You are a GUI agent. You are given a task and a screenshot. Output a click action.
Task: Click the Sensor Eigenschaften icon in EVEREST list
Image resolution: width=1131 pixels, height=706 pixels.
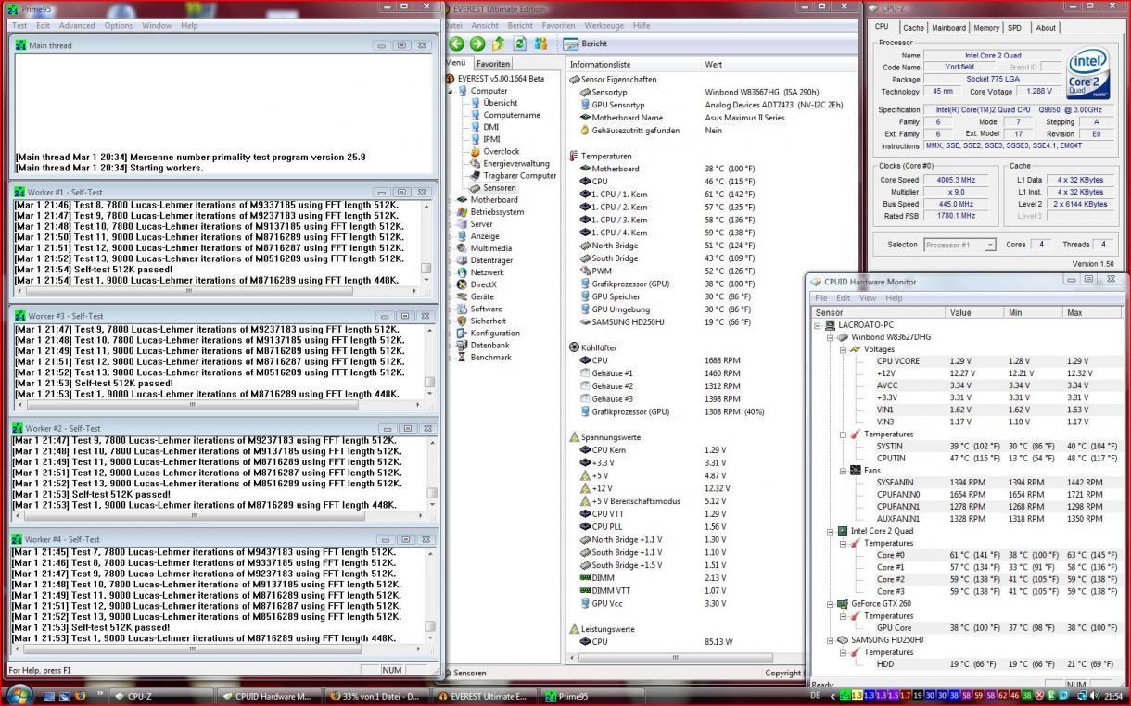[574, 80]
